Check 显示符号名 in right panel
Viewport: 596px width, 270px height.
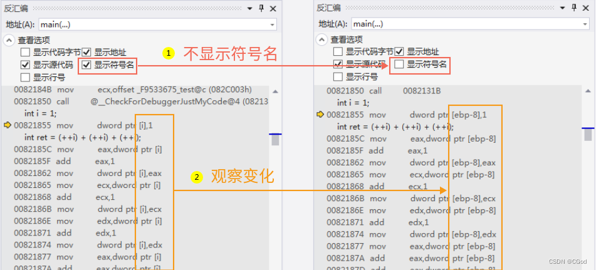click(399, 64)
